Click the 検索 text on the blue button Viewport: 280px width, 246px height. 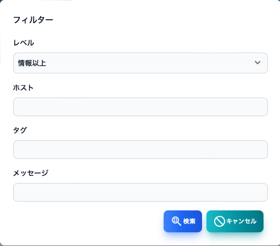189,221
